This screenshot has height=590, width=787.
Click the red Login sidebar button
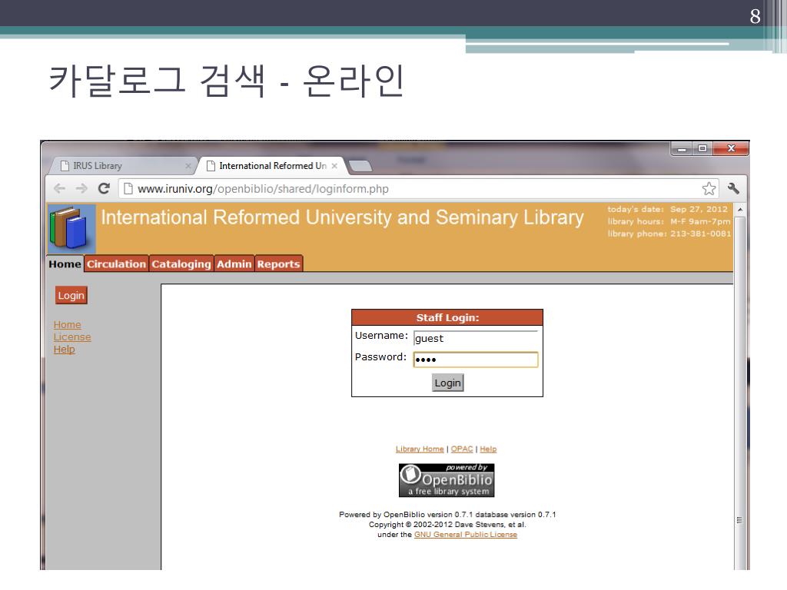click(x=71, y=296)
